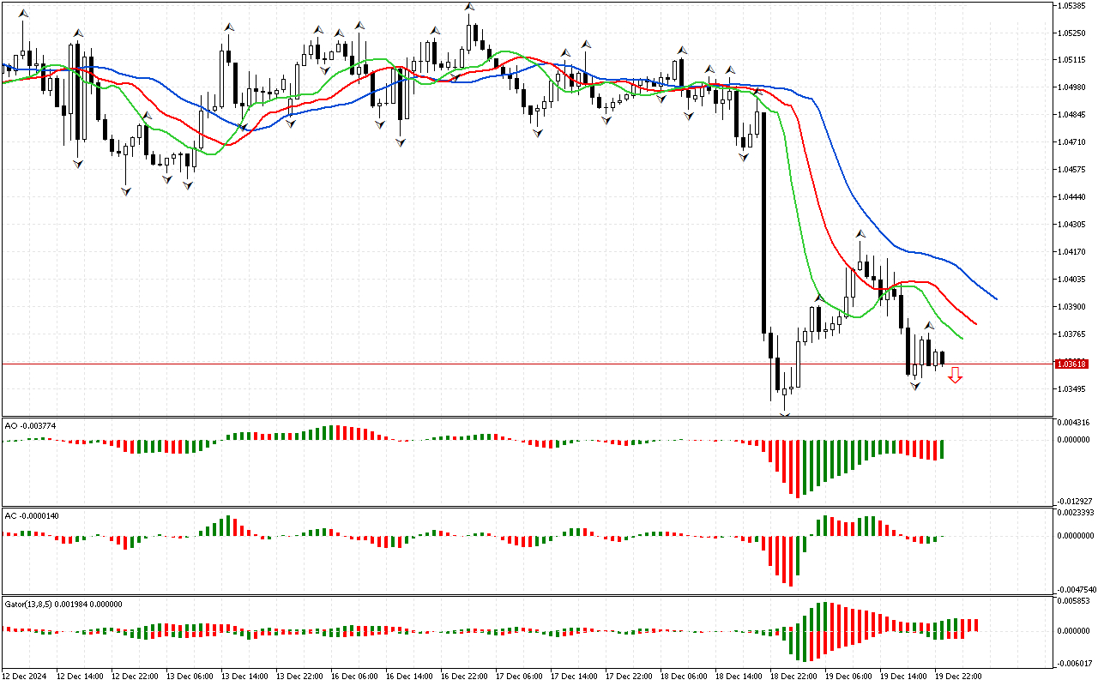Click the 1.04575 price scale value
Image resolution: width=1098 pixels, height=686 pixels.
[x=1071, y=170]
